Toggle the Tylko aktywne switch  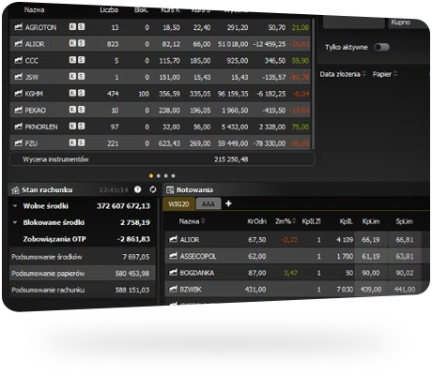[x=382, y=47]
